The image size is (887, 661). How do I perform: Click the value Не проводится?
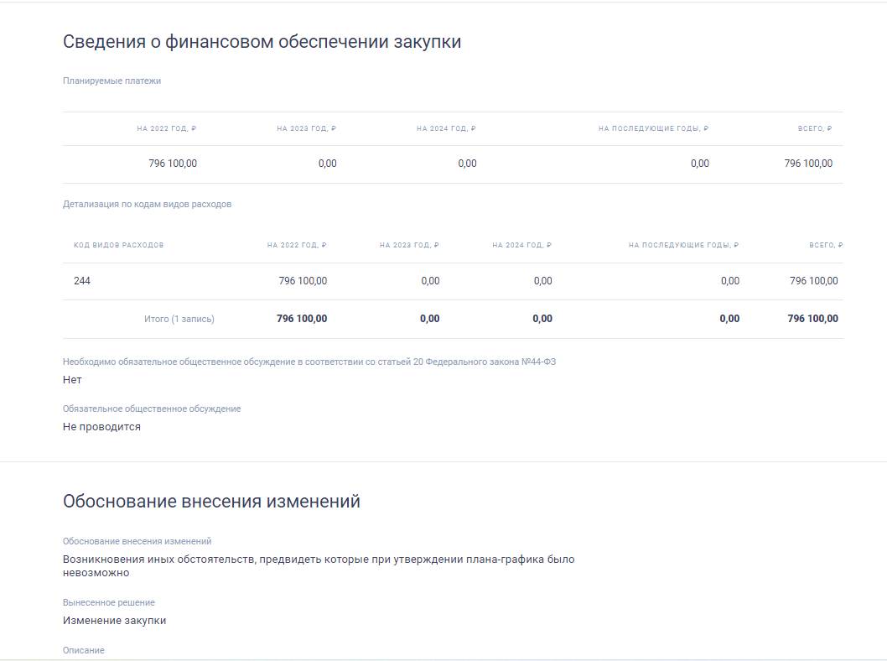[101, 426]
